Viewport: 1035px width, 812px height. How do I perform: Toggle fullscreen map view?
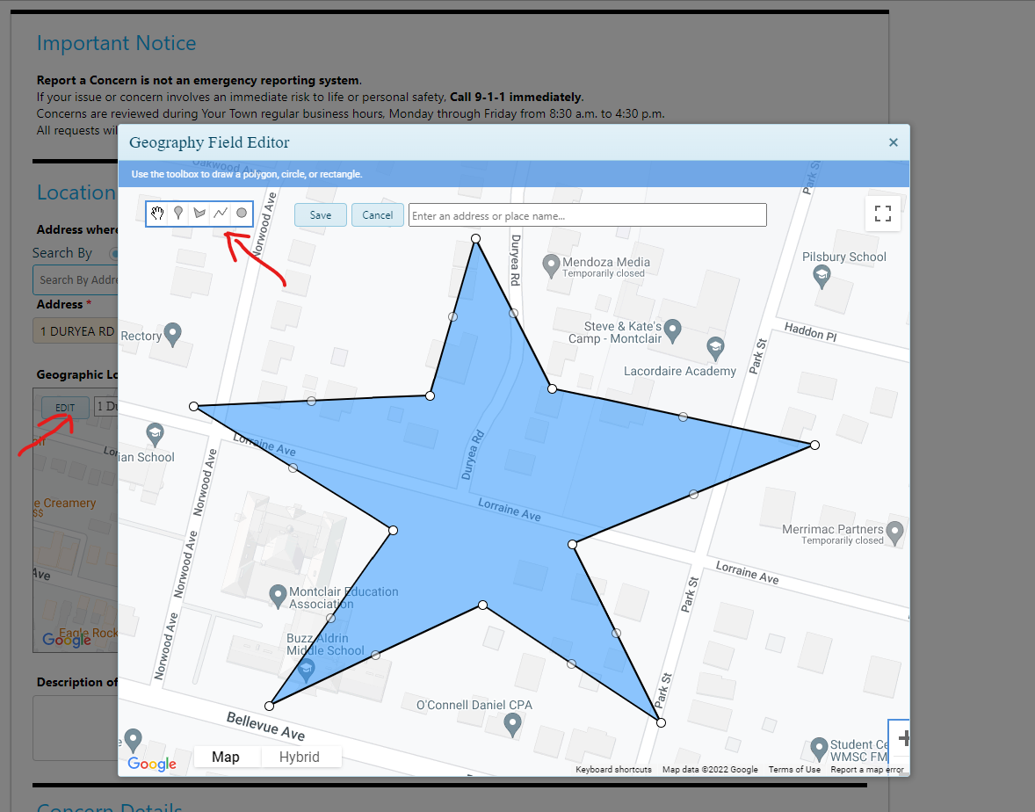(x=883, y=214)
